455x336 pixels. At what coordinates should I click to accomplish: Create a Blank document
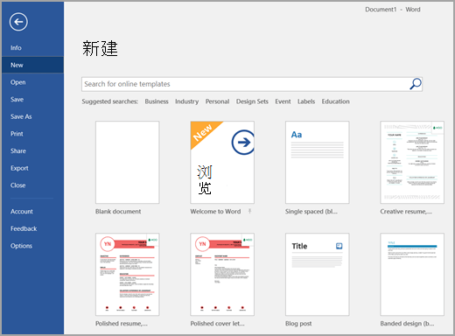128,163
